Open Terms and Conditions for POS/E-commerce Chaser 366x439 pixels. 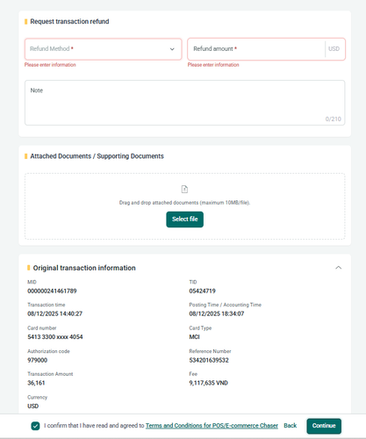point(212,426)
